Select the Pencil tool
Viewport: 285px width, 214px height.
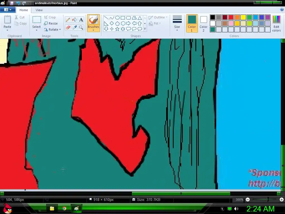pos(68,20)
